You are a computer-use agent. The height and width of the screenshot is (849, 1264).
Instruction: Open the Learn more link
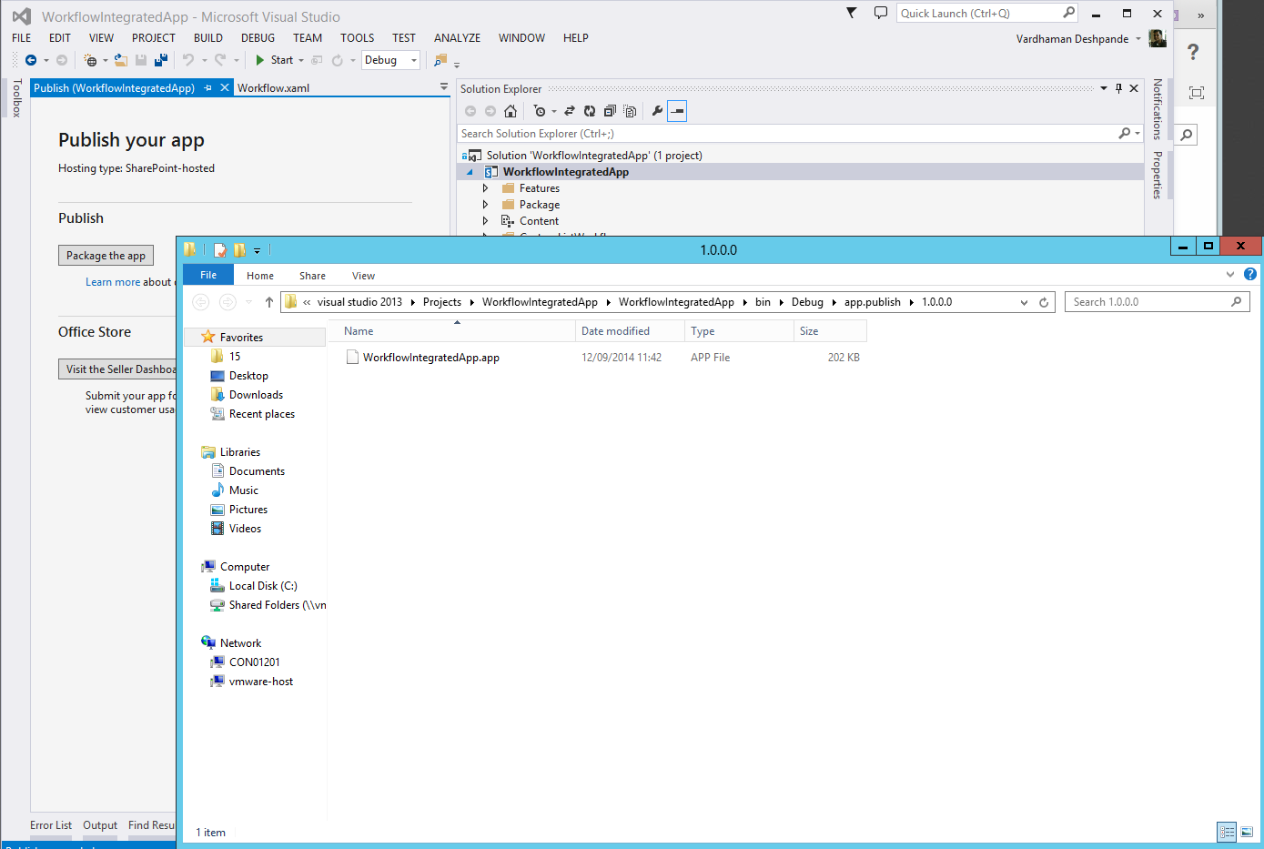pos(112,282)
